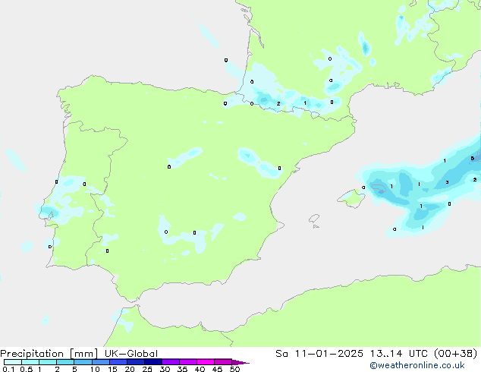Select the 'UK-Global' model label
481x372 pixels.
pos(131,354)
